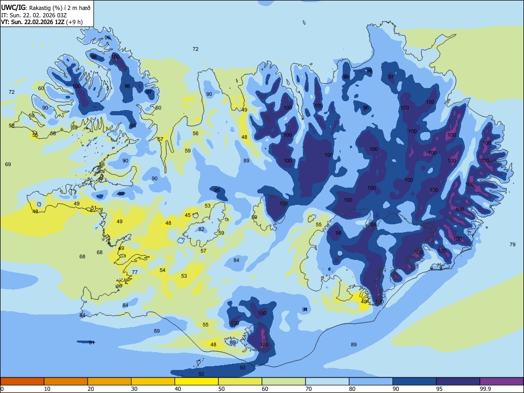The width and height of the screenshot is (524, 393).
Task: Click the map value '40' in the southeast yellow patch
Action: (364, 302)
